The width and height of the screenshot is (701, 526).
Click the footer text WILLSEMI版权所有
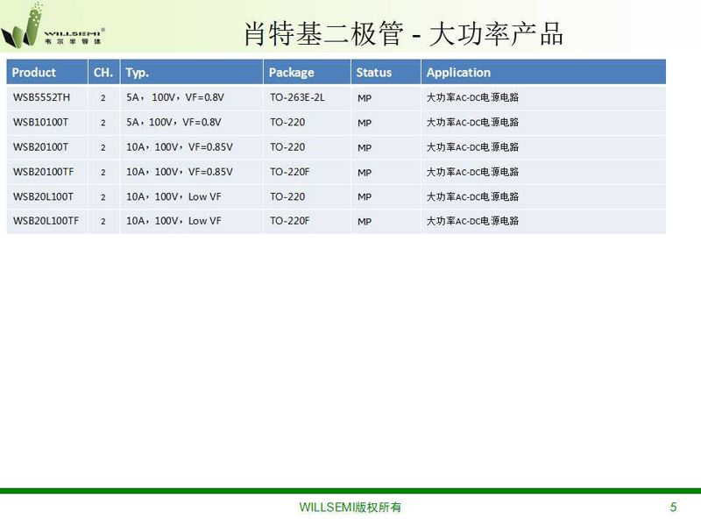click(350, 508)
